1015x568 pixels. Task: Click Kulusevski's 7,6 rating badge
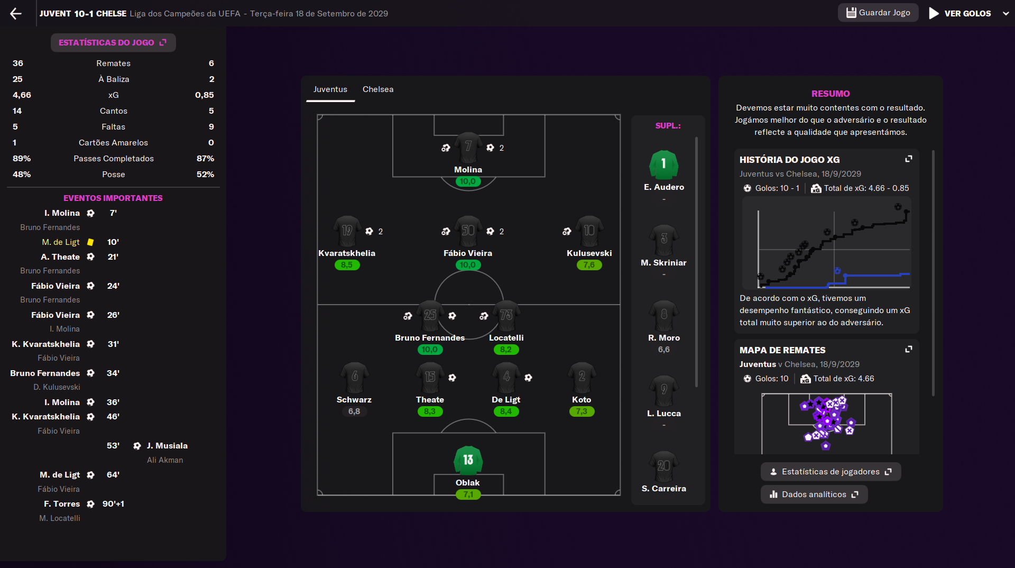(589, 265)
